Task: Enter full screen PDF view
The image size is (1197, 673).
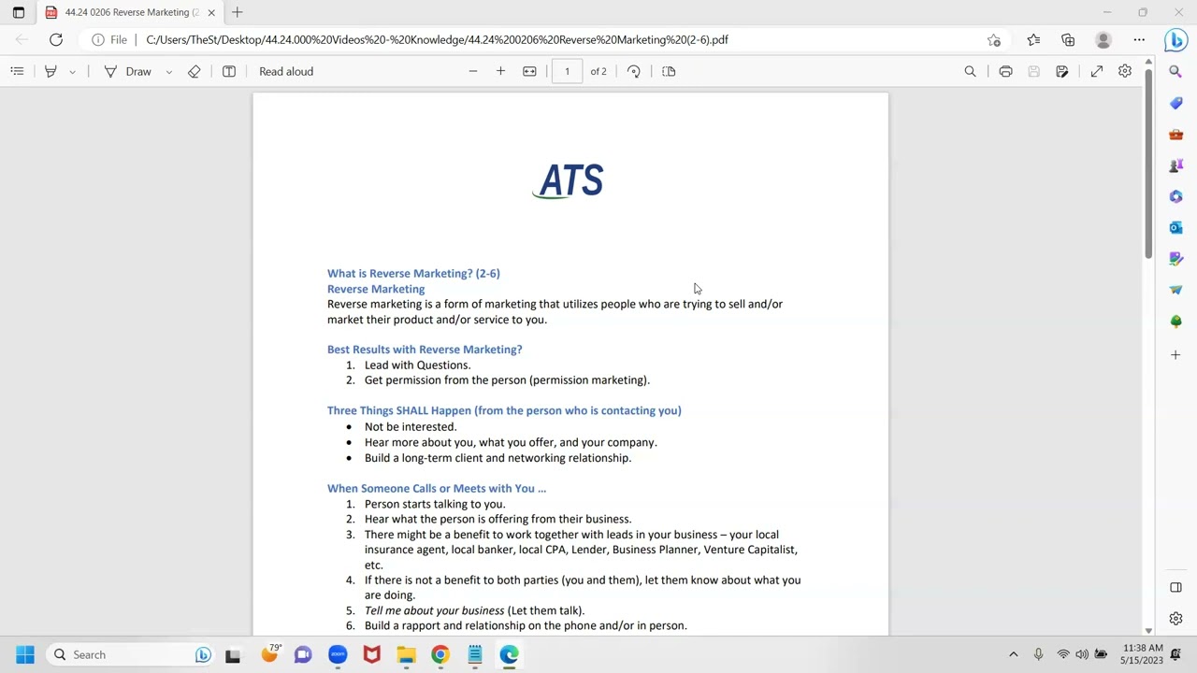Action: click(1097, 71)
